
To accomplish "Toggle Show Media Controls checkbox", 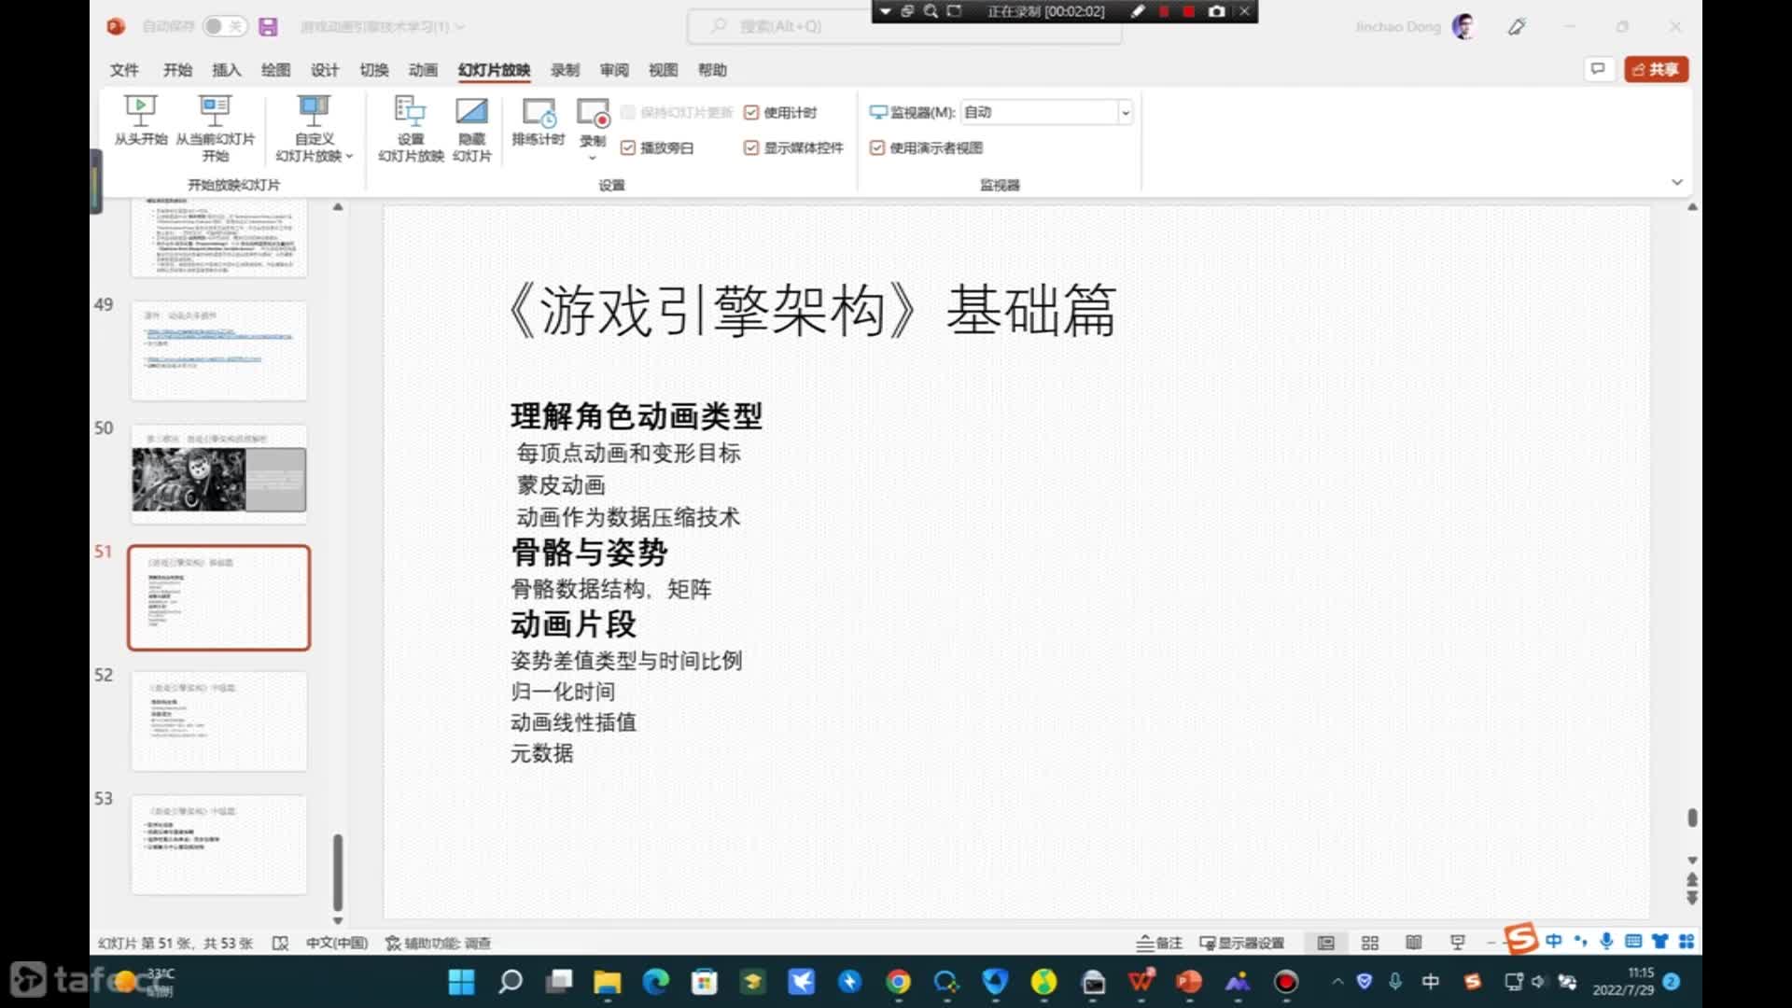I will [751, 148].
